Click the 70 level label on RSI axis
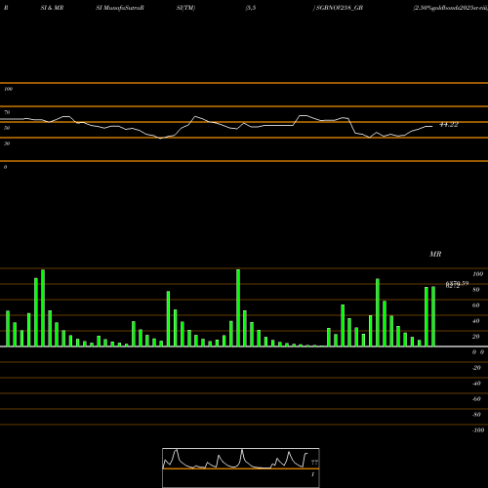 click(7, 112)
